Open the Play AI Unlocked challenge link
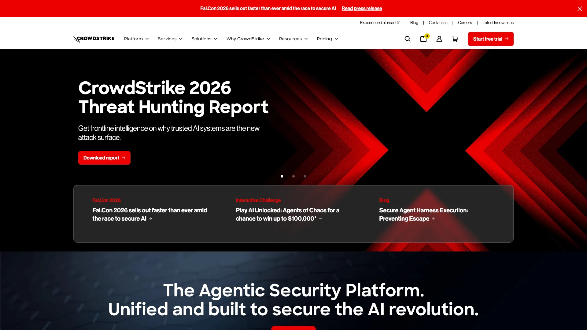The width and height of the screenshot is (587, 330). [287, 215]
